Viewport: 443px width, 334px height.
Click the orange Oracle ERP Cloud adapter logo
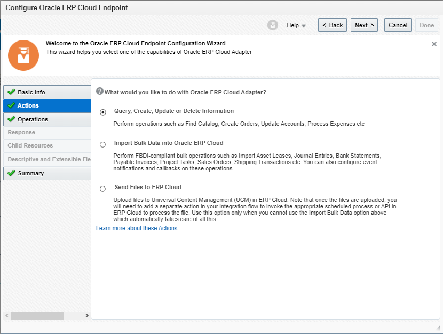point(23,55)
